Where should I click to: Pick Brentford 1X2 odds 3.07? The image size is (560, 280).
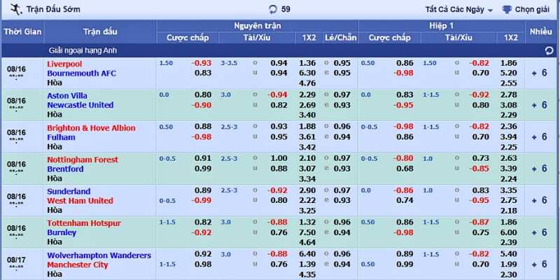click(x=307, y=169)
